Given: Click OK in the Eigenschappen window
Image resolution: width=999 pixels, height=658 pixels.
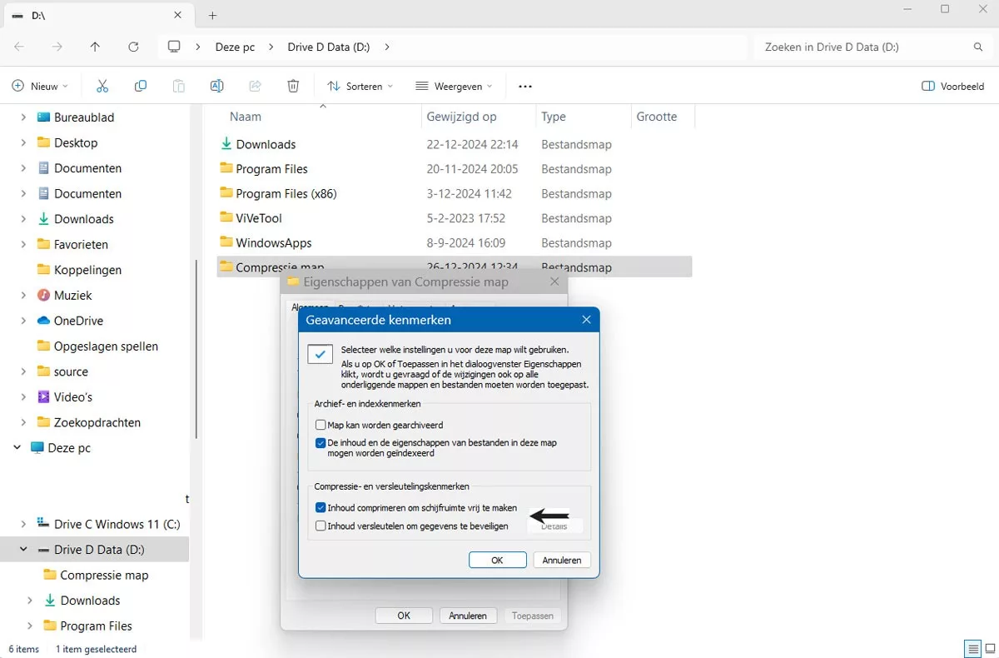Looking at the screenshot, I should 404,616.
